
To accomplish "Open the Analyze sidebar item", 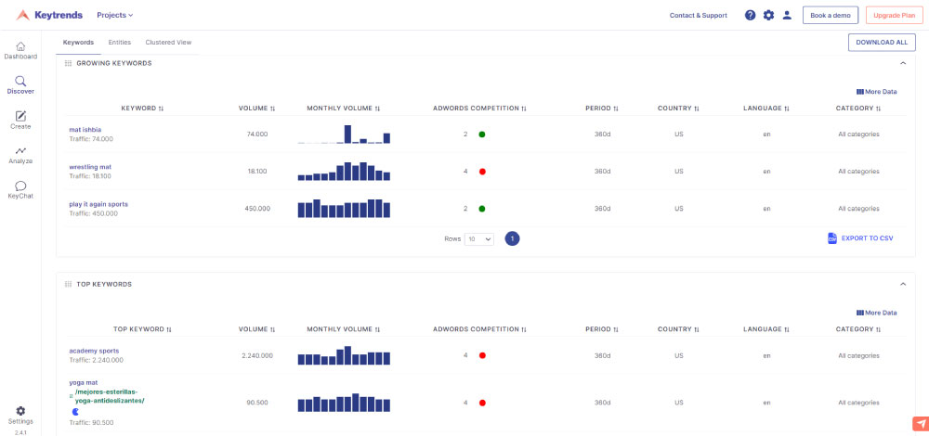I will 20,155.
